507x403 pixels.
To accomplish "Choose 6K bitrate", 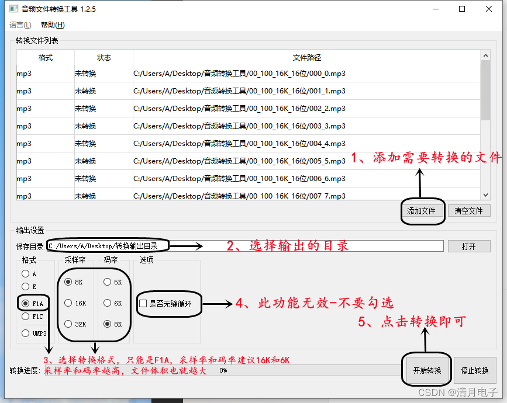I will pos(113,303).
